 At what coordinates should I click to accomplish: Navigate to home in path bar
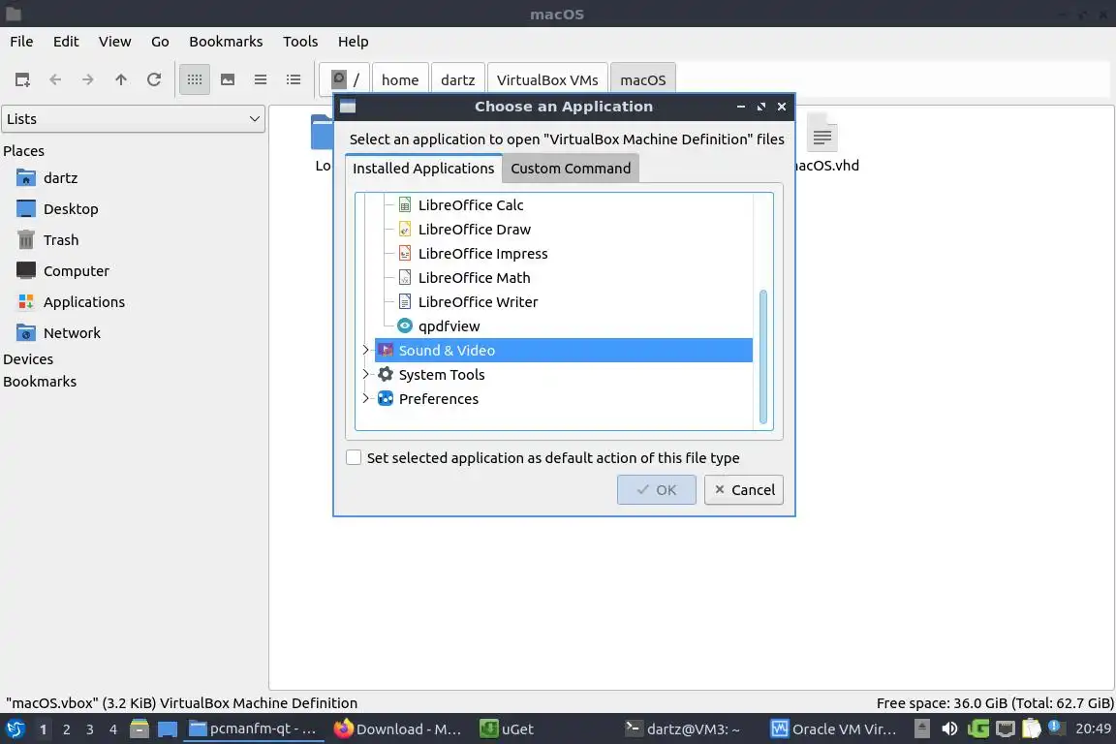point(400,79)
